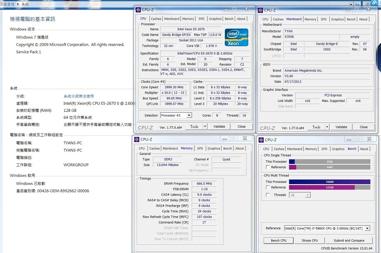Click the processor Name field Intel Xeon E5 2670
Viewport: 381px width, 253px height.
click(x=191, y=29)
